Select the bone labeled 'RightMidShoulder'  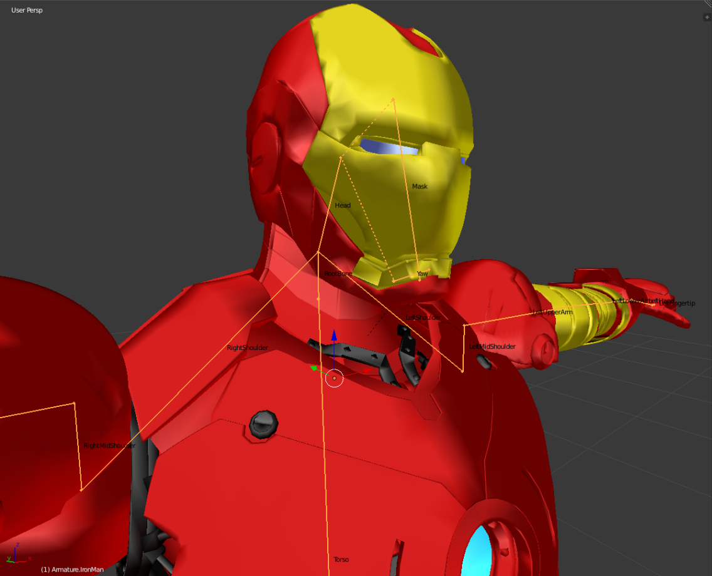110,446
